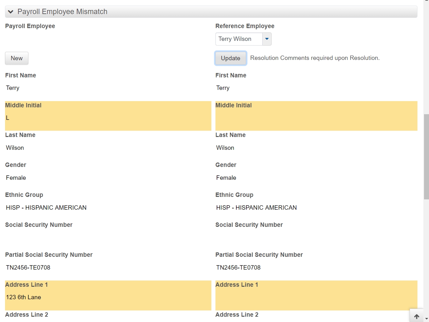Click payroll Gender value Female
Viewport: 429px width, 322px height.
click(16, 178)
